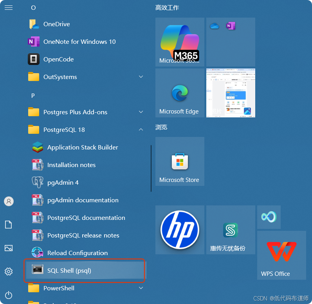Click the OneDrive app icon in list
Screen dimensions: 312x304
point(34,24)
